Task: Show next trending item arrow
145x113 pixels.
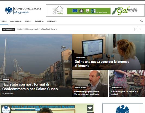Action: [x=140, y=29]
